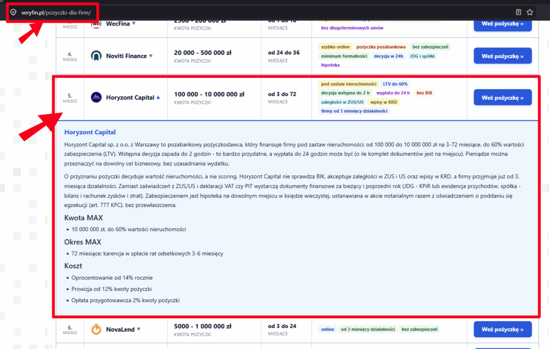The width and height of the screenshot is (550, 349).
Task: Click the 'decyzja wstępna do 2 h' tag
Action: pos(345,92)
